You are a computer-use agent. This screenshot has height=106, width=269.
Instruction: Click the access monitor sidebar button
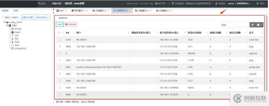click(41, 17)
